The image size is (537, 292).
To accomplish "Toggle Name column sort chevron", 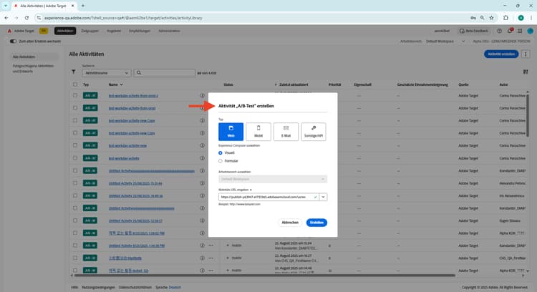I will pyautogui.click(x=121, y=84).
